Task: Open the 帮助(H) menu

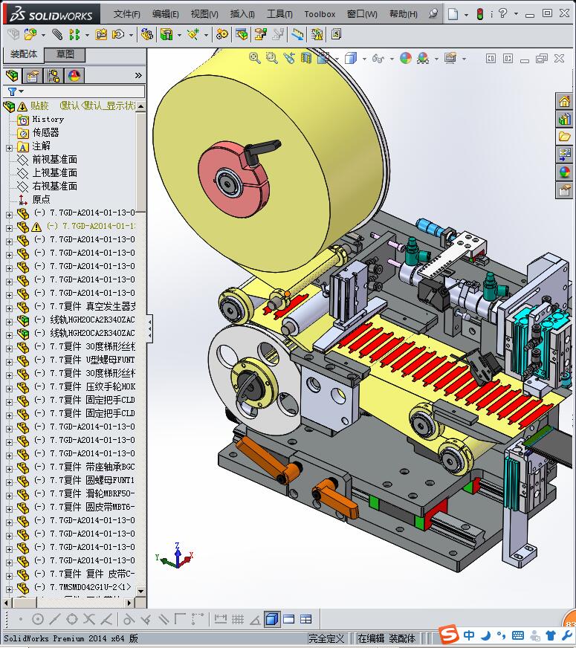Action: [x=404, y=14]
